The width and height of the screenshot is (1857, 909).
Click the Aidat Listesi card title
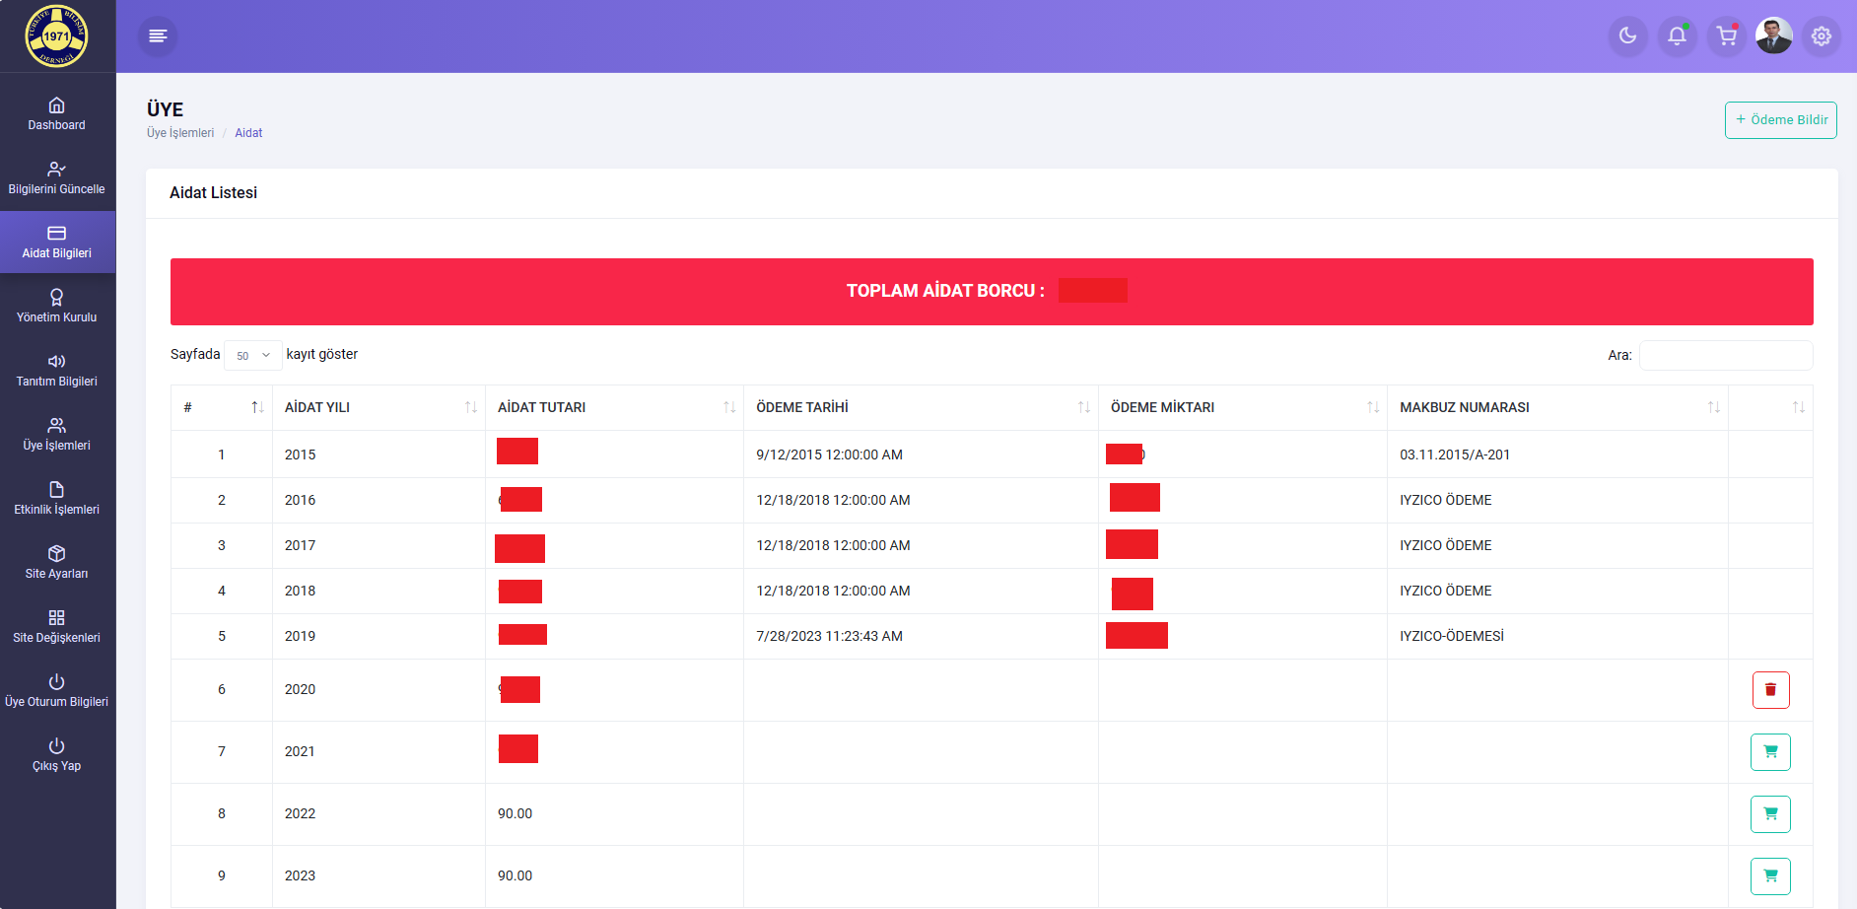tap(214, 193)
